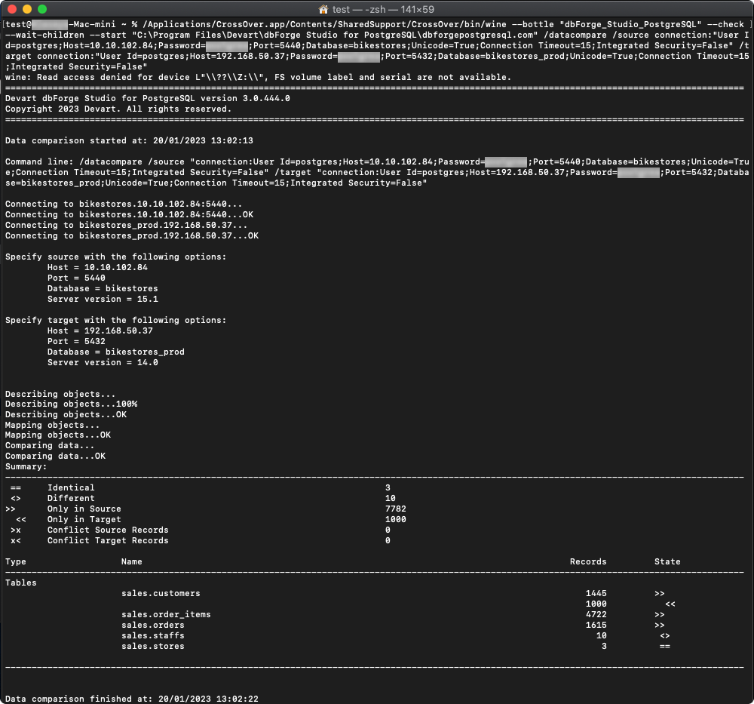
Task: Click 'Data comparison started at: 20/01/2023 13:02:13'
Action: 129,140
